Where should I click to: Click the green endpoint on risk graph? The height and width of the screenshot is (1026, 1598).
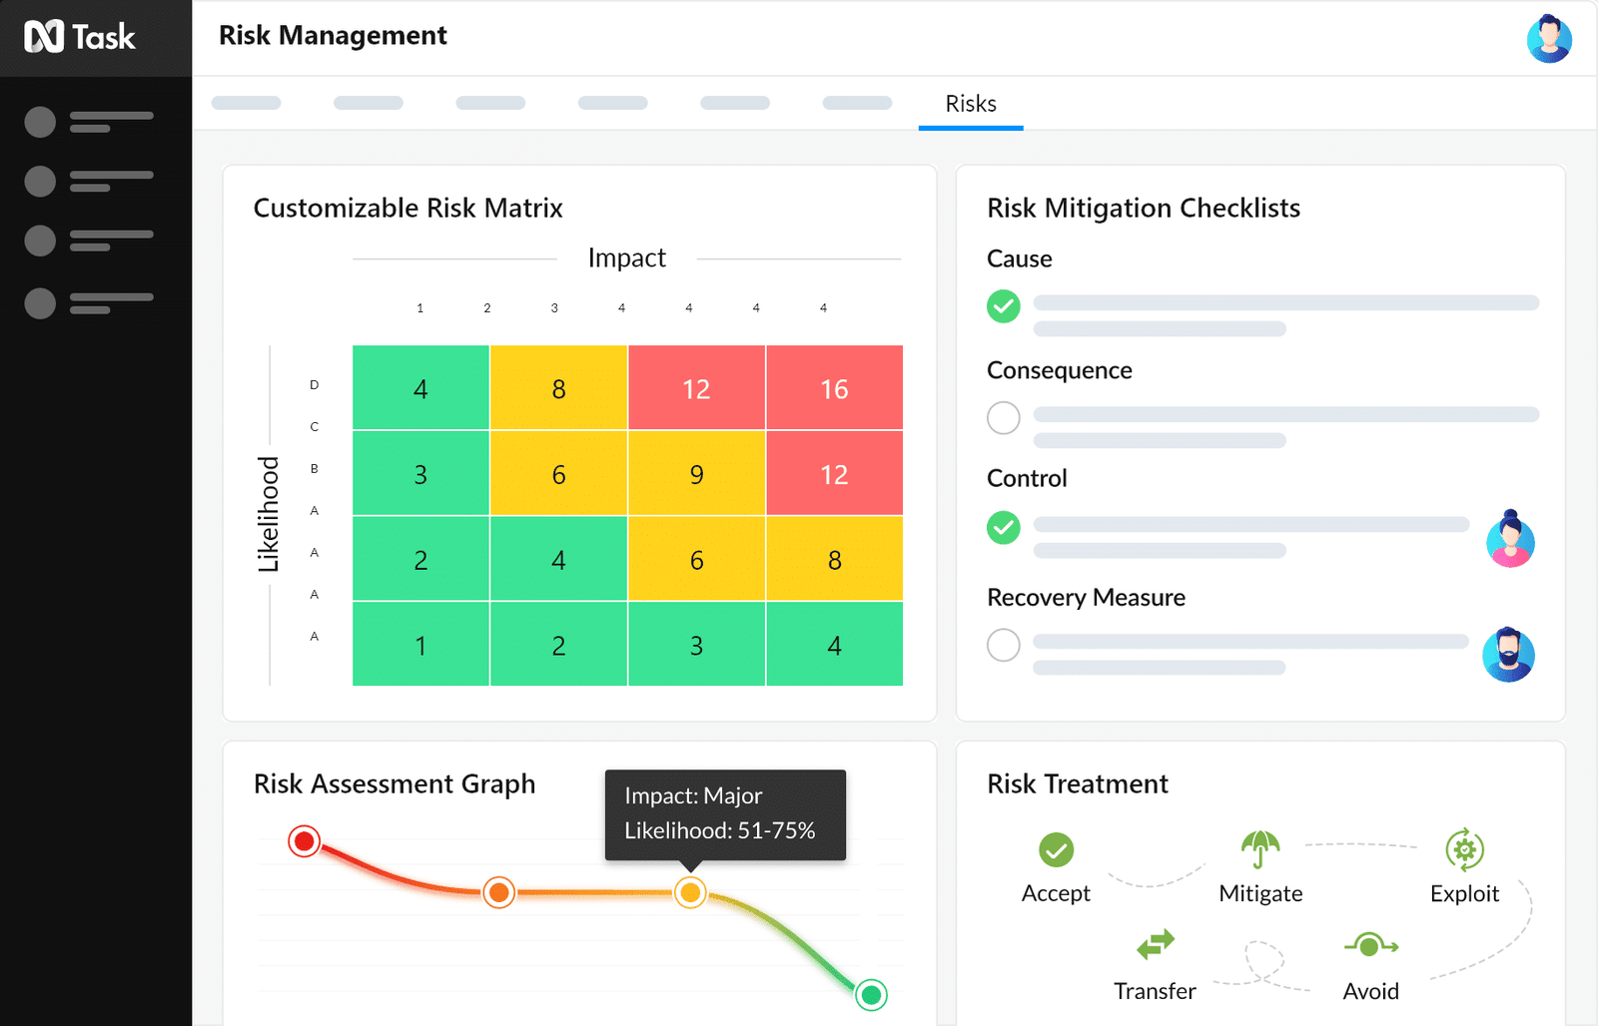point(871,994)
